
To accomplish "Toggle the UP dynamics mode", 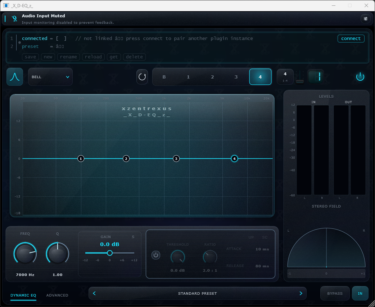I will (x=251, y=237).
